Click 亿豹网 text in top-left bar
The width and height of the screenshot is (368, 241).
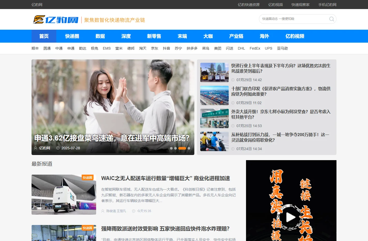click(37, 5)
